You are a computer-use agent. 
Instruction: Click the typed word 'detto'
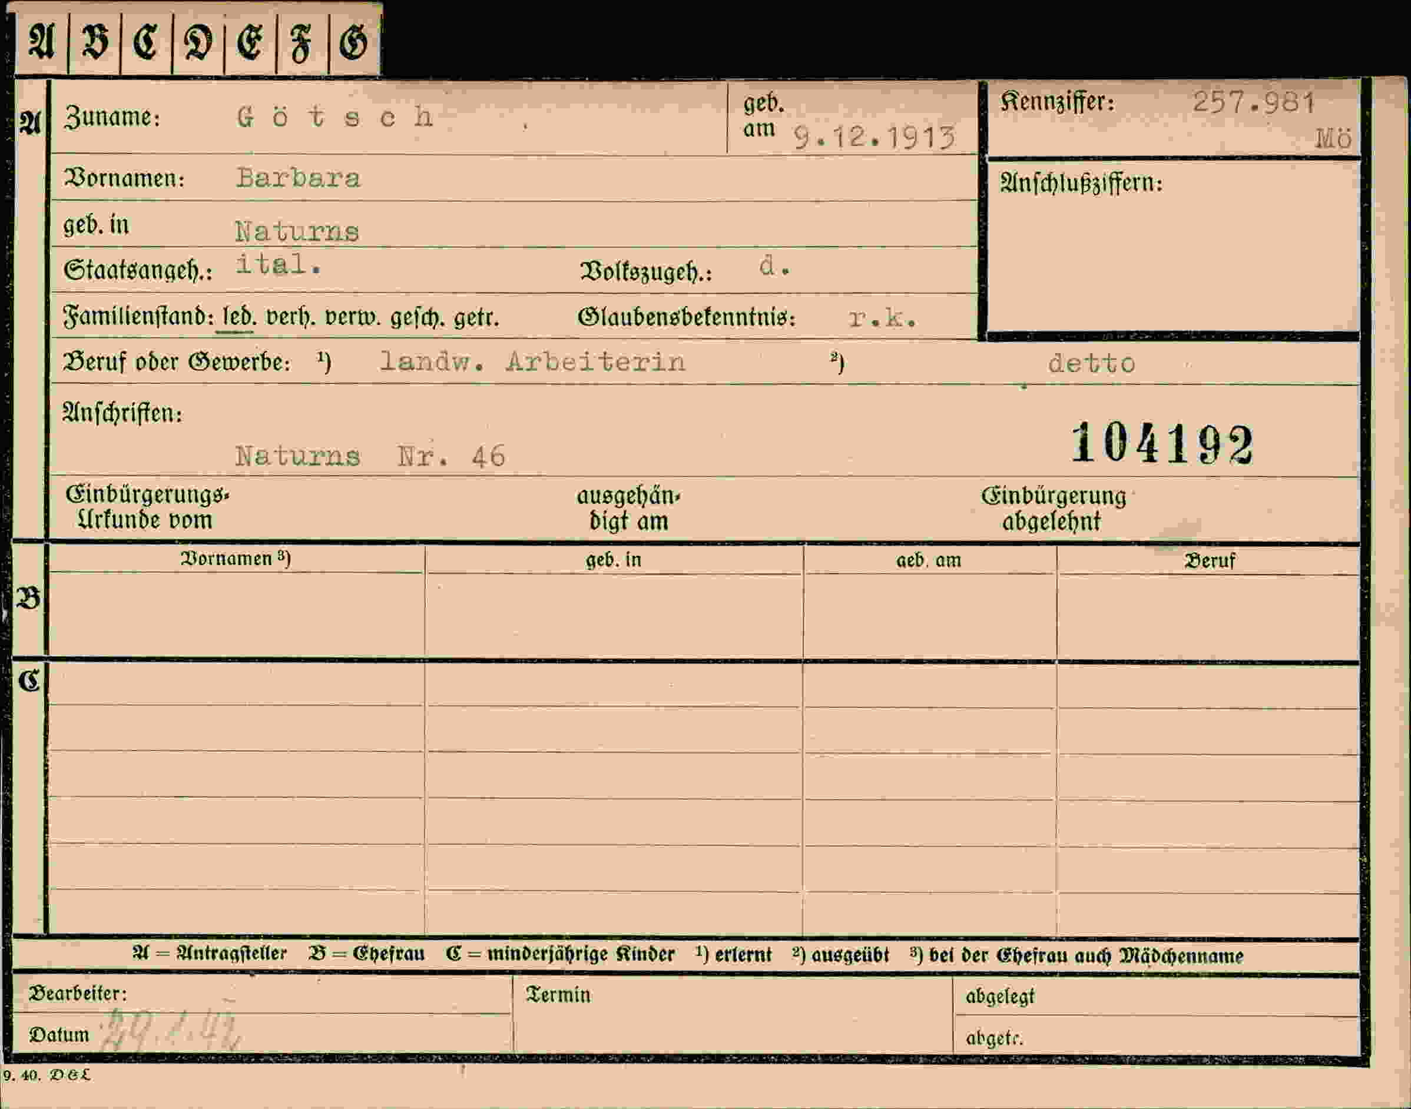pyautogui.click(x=1091, y=363)
